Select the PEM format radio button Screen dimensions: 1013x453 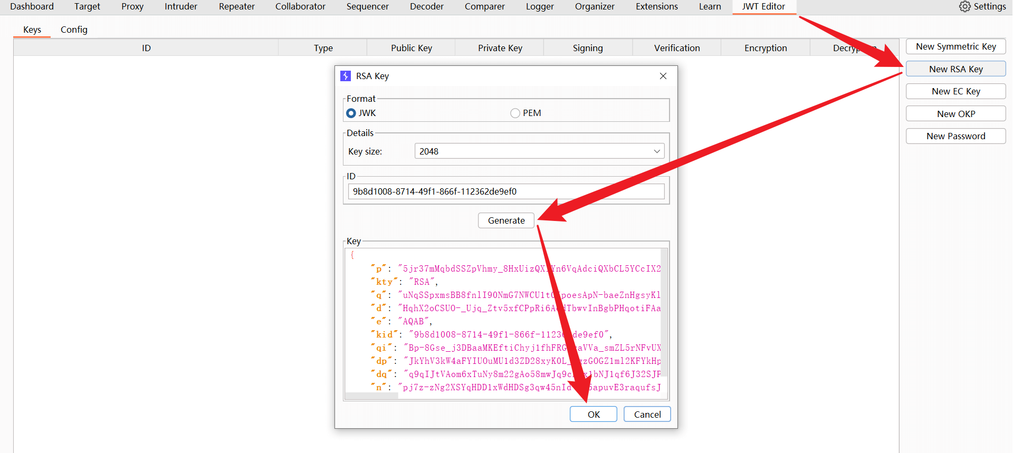(515, 113)
